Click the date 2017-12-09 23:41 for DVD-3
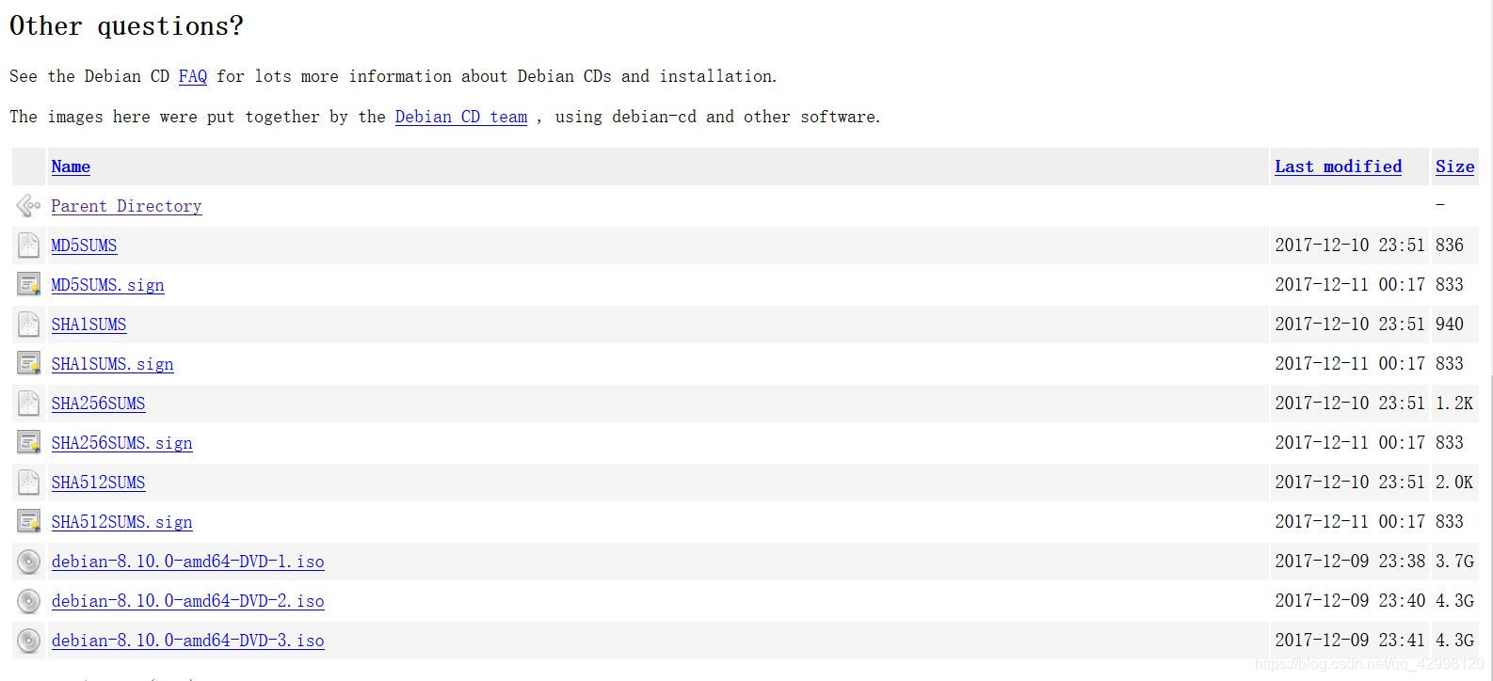1493x681 pixels. pyautogui.click(x=1350, y=641)
